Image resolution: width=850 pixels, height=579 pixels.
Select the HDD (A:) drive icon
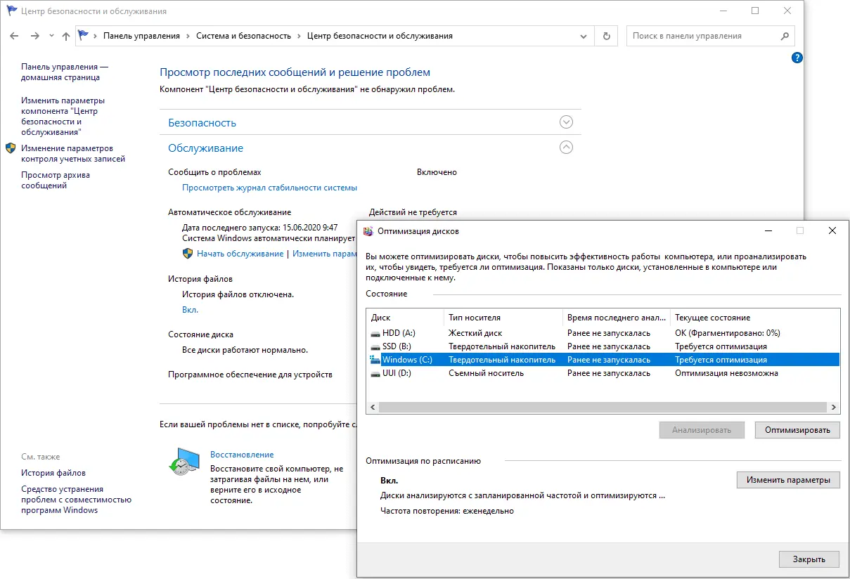pos(375,333)
